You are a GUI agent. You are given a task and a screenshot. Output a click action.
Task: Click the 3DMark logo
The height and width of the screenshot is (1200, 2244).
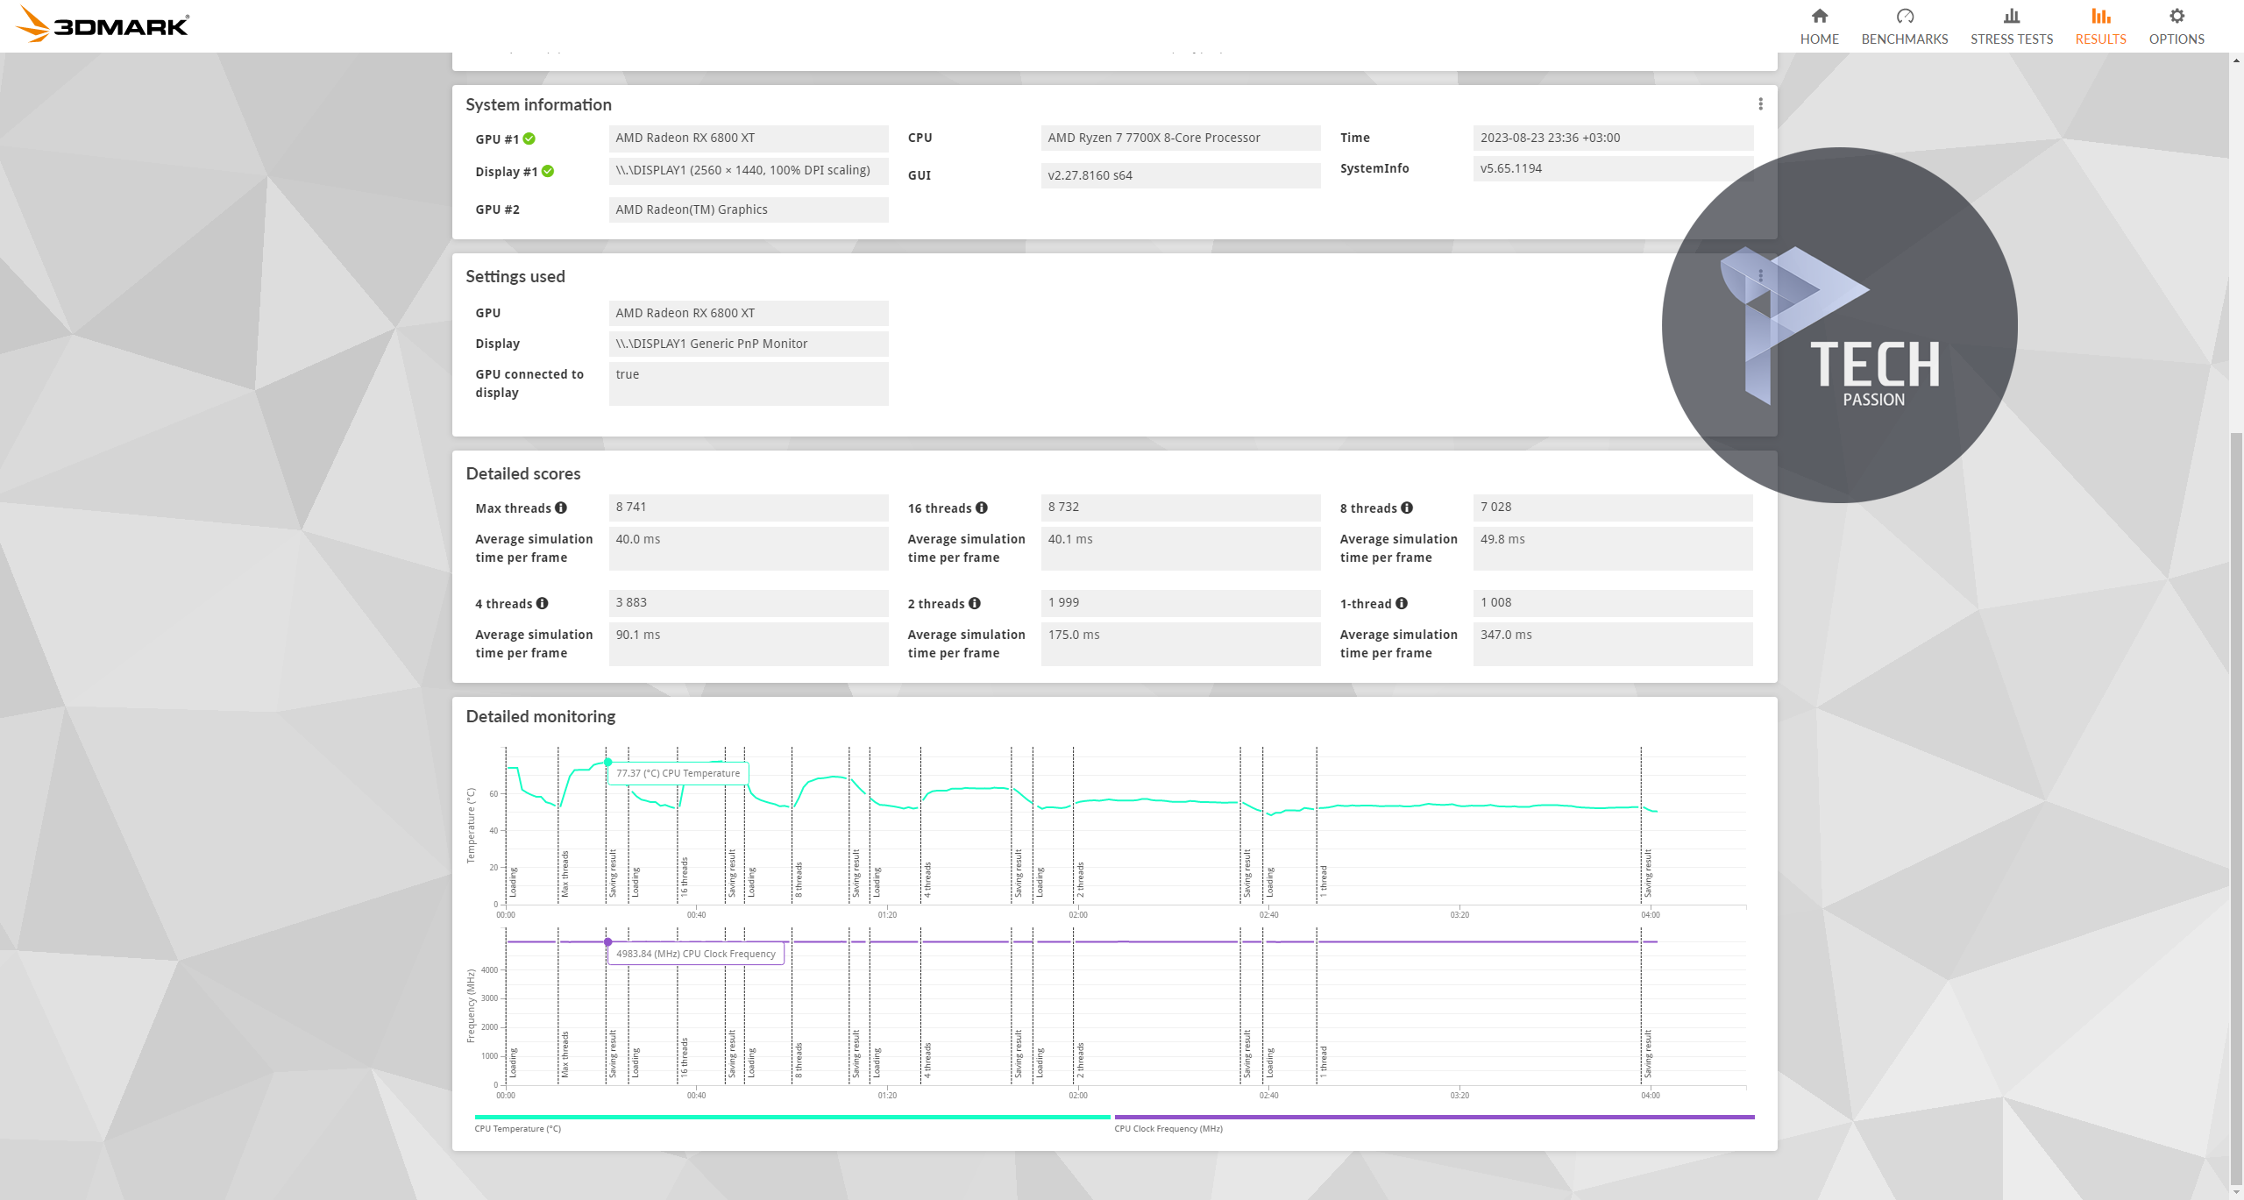point(103,25)
